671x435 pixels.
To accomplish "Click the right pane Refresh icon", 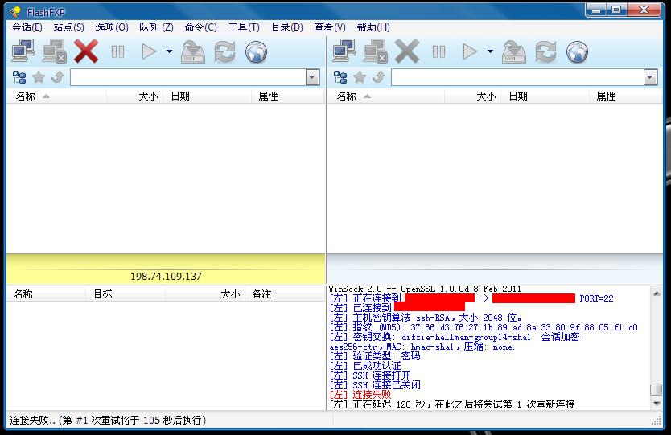I will click(x=545, y=51).
